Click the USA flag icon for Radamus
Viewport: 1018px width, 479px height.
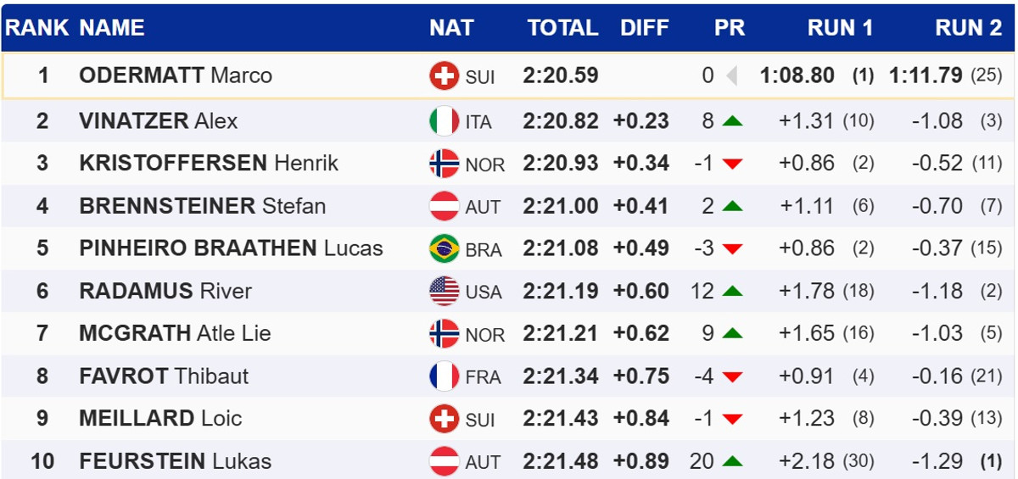444,292
